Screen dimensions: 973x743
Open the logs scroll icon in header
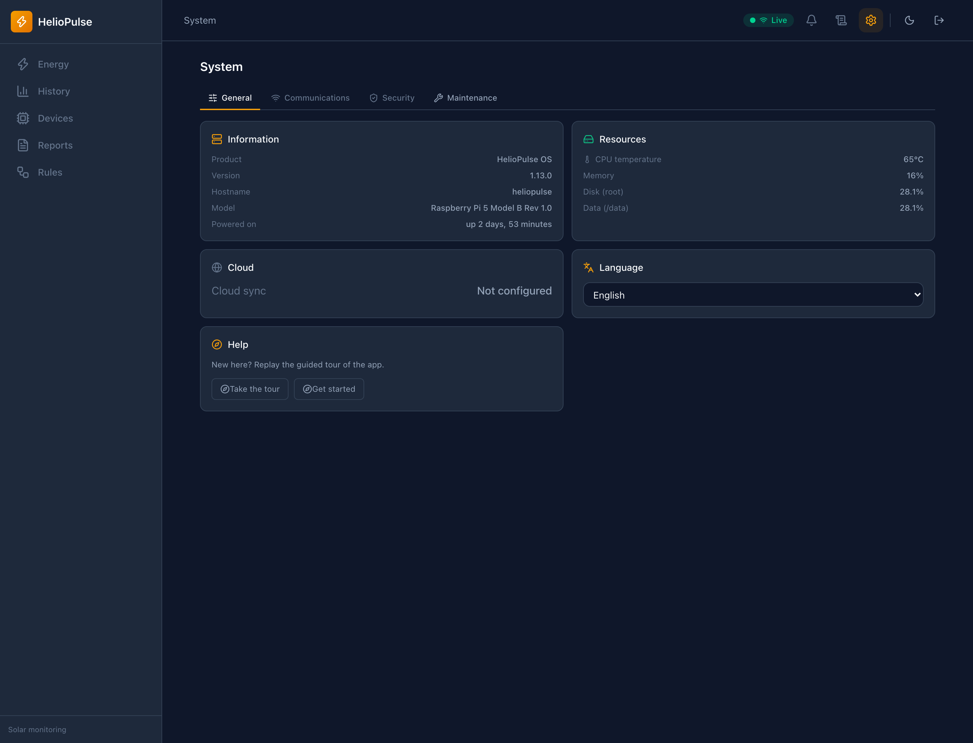pos(841,20)
